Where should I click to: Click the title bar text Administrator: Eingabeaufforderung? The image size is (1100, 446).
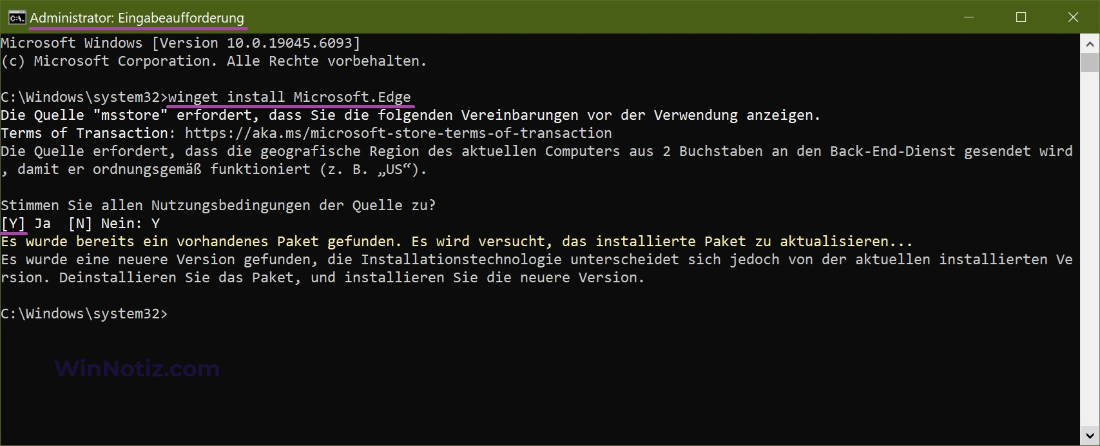[x=137, y=18]
